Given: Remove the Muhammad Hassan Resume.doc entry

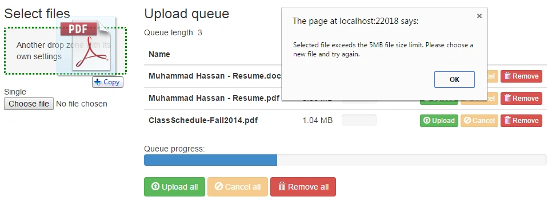Looking at the screenshot, I should pyautogui.click(x=521, y=76).
